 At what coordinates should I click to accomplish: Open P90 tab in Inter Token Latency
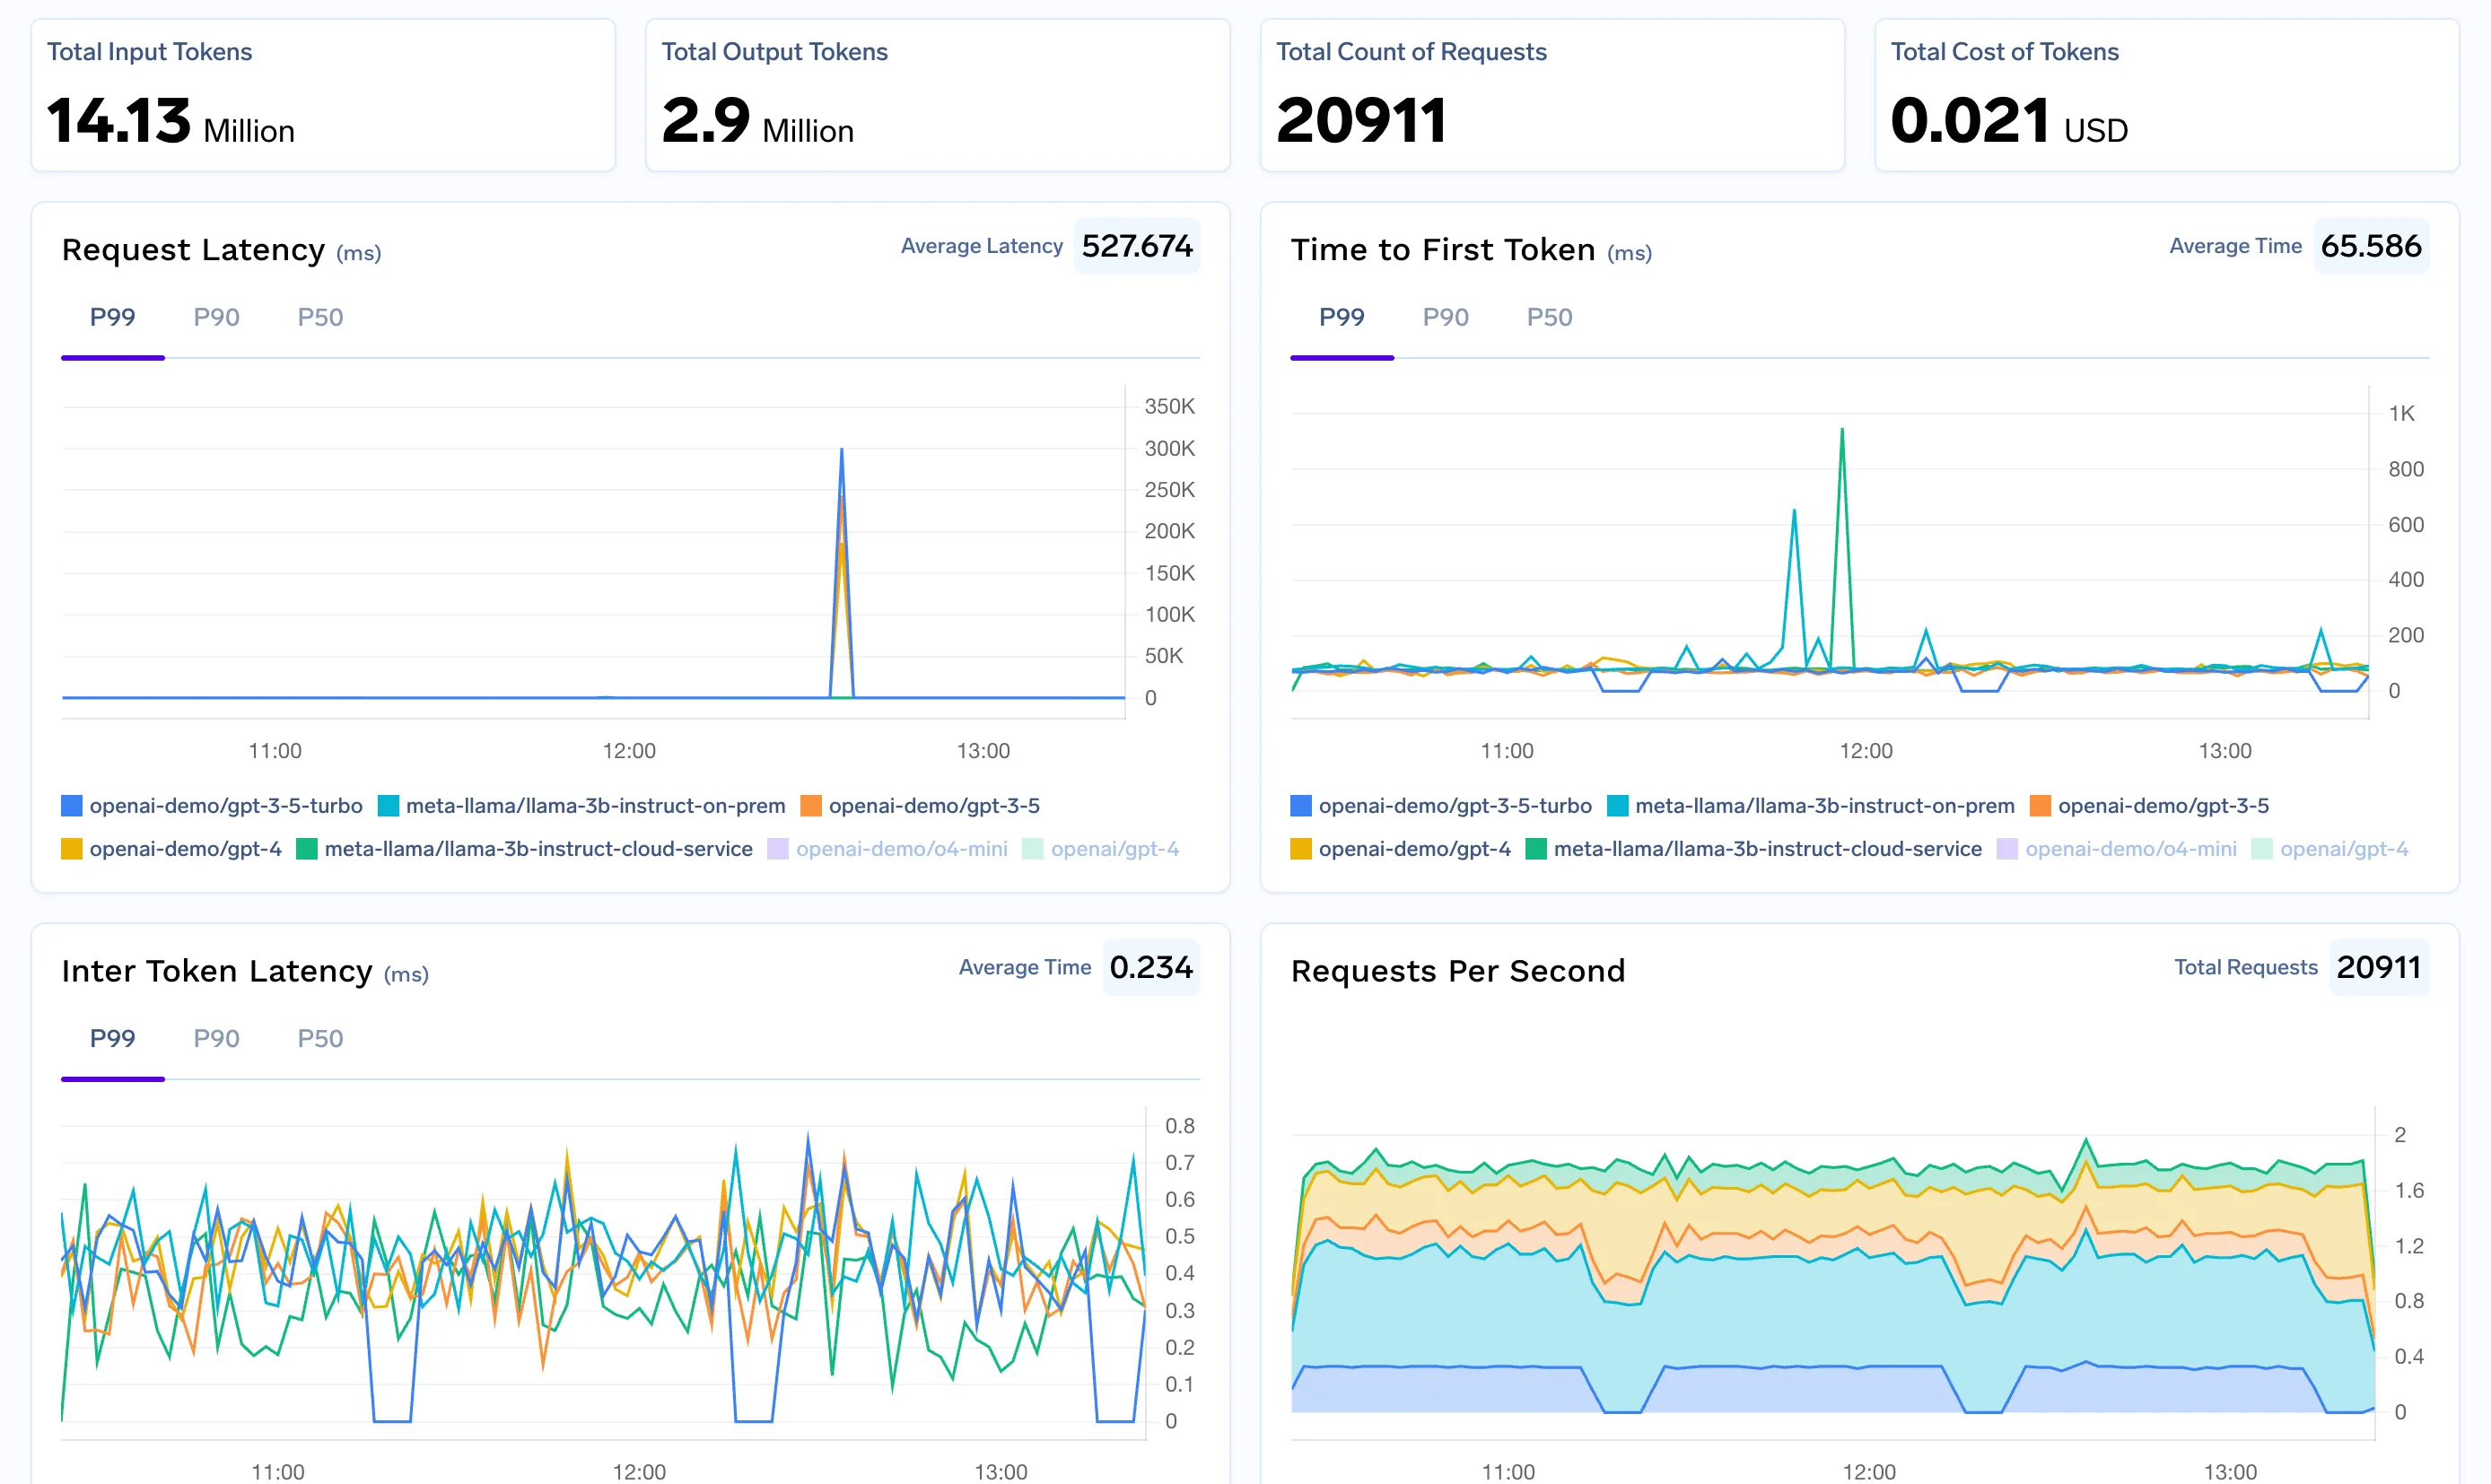pos(216,1039)
